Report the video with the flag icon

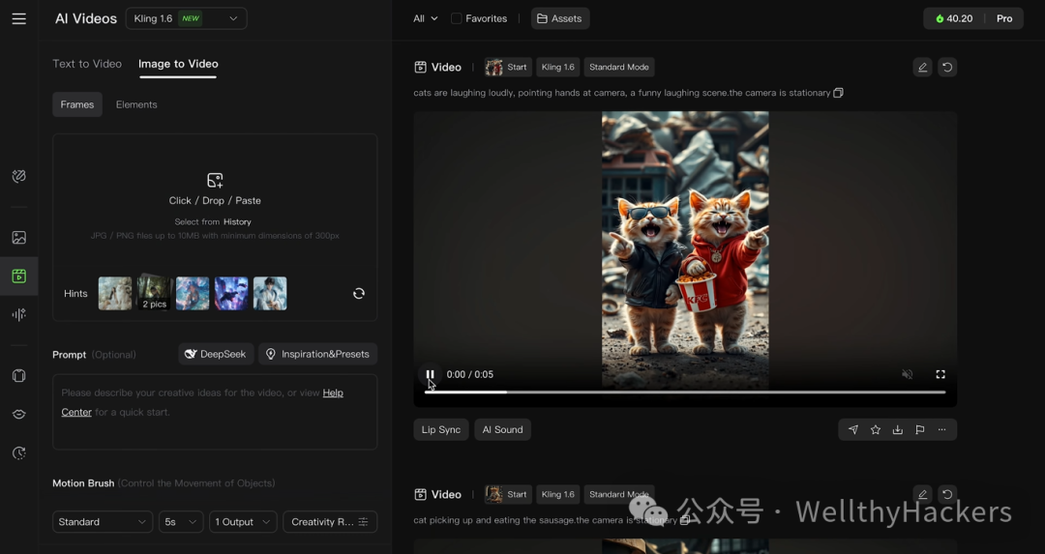click(920, 429)
